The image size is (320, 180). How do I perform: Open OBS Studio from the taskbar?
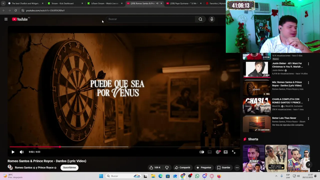click(x=190, y=176)
